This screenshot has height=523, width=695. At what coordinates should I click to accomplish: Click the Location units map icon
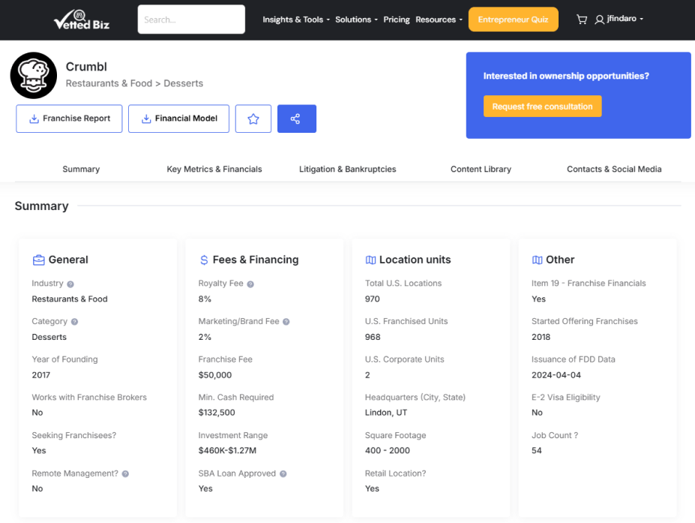tap(370, 260)
